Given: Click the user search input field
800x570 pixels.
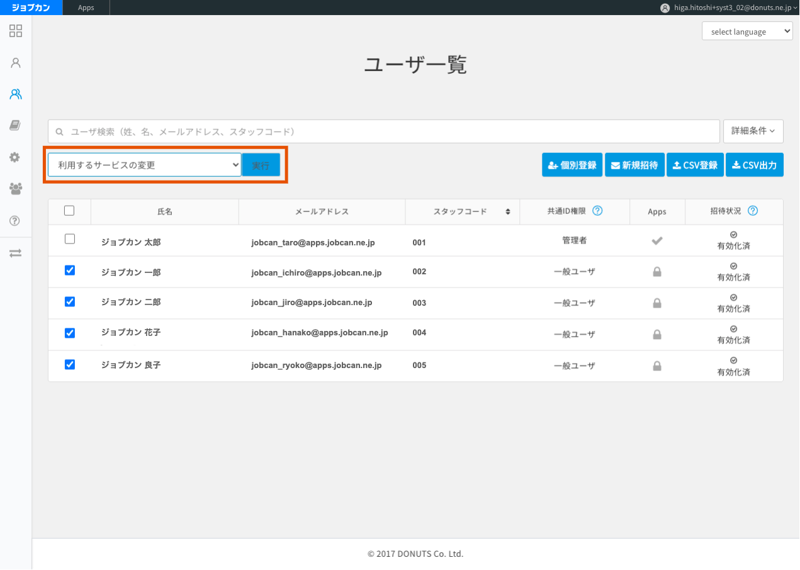Looking at the screenshot, I should [x=384, y=131].
